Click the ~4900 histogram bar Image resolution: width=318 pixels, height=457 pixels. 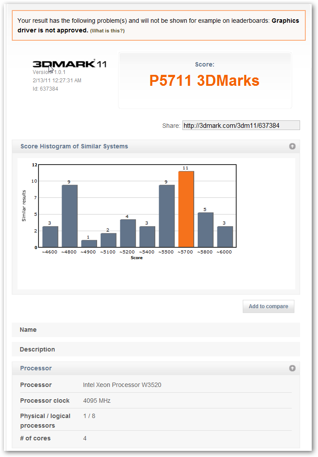[89, 244]
